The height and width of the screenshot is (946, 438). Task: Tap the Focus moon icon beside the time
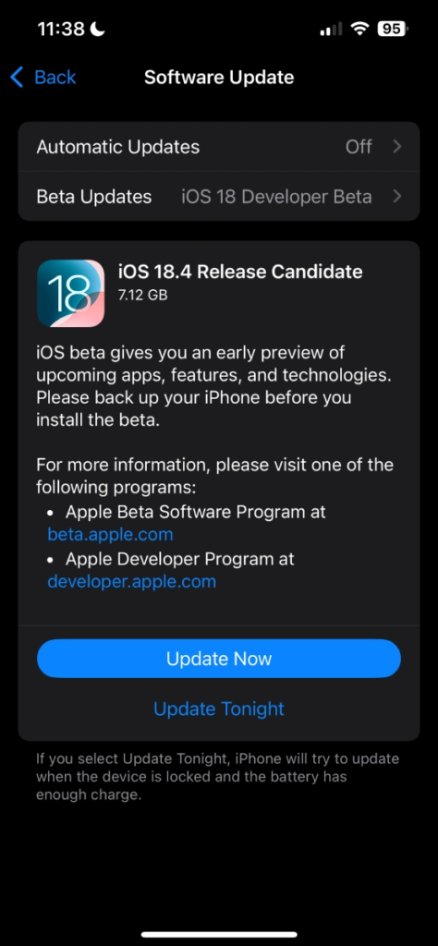click(x=97, y=29)
